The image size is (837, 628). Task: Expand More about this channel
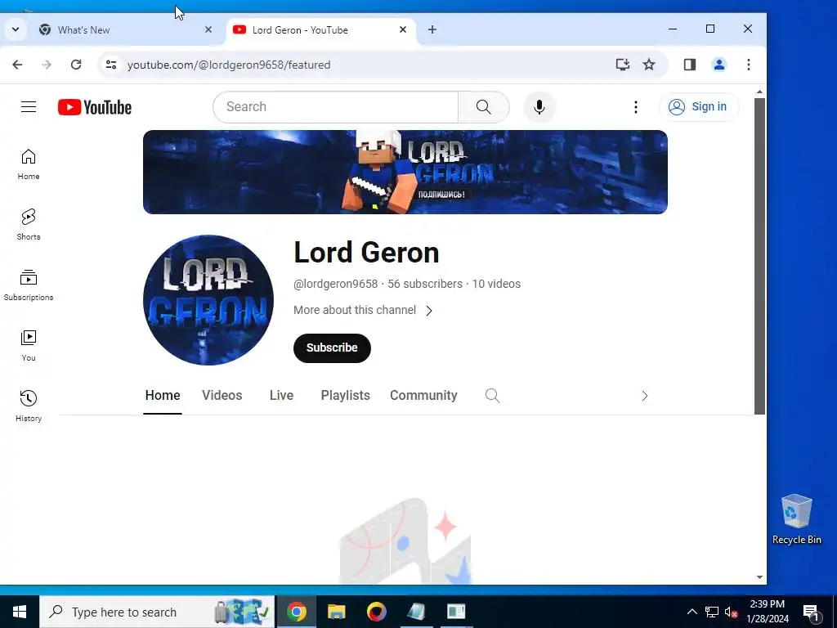(x=363, y=310)
